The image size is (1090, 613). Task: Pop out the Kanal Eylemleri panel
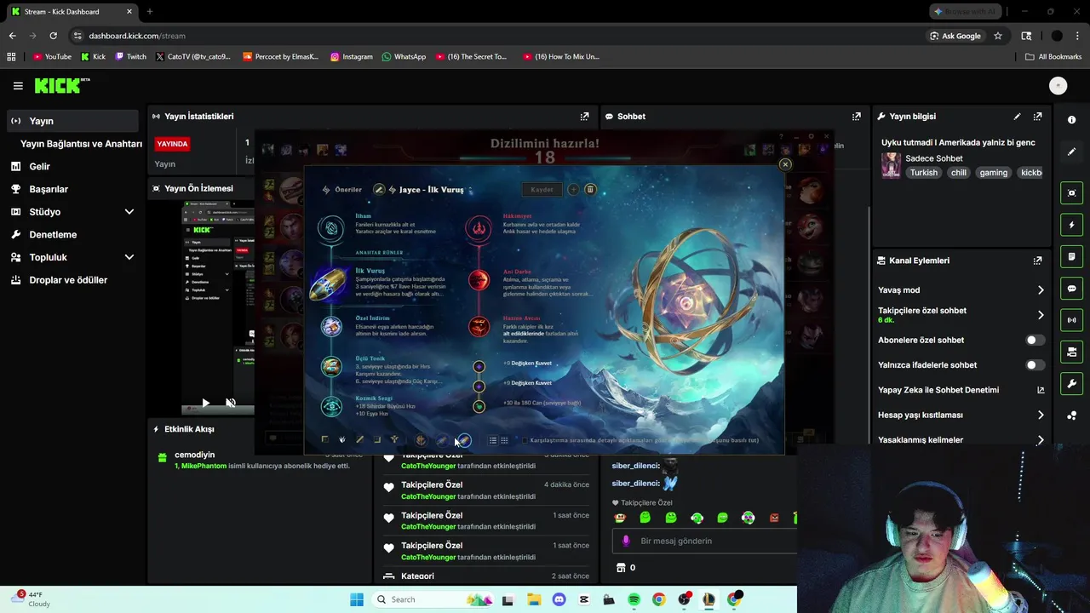pos(1037,261)
